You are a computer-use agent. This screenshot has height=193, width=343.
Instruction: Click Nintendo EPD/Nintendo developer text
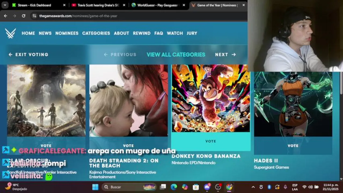point(194,163)
